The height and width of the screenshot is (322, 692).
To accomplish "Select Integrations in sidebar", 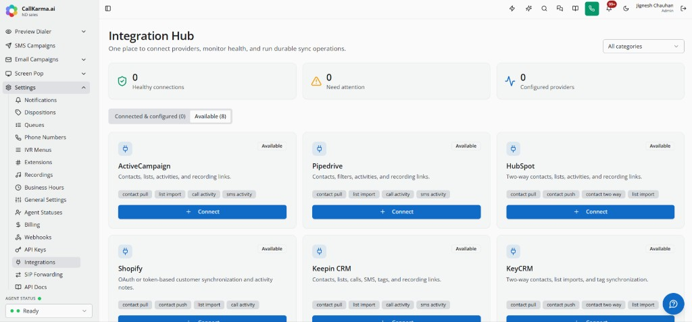I will (47, 262).
